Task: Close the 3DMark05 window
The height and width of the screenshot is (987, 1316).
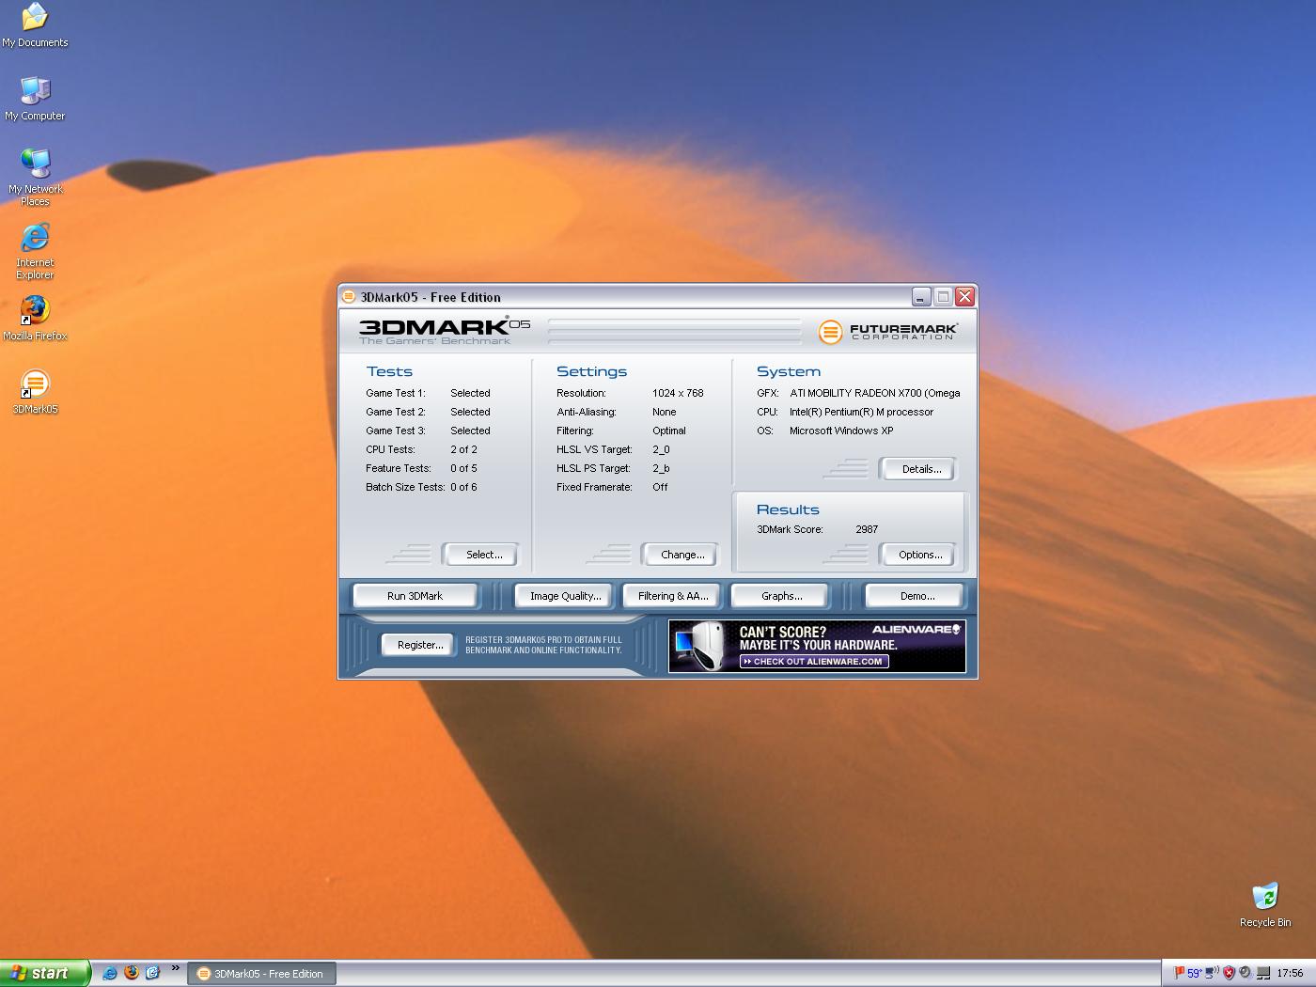Action: coord(964,297)
